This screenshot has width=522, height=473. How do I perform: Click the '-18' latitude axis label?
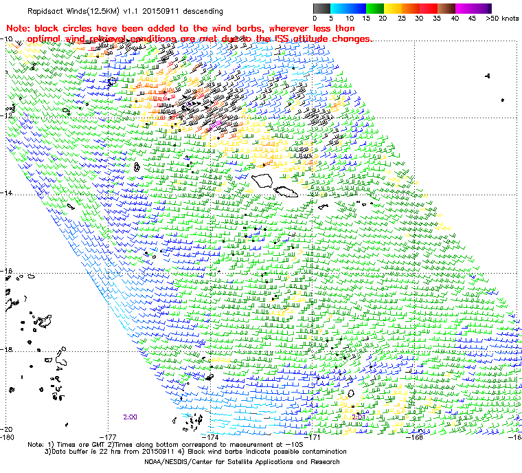click(x=6, y=349)
